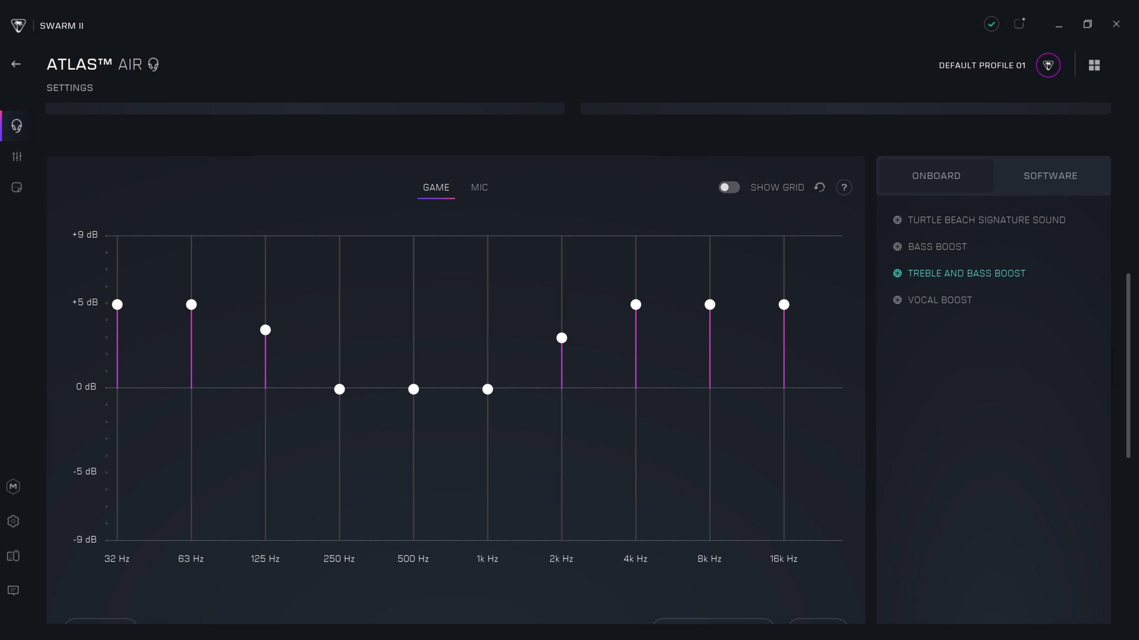This screenshot has height=640, width=1139.
Task: Open the gear settings sidebar icon
Action: [x=13, y=521]
